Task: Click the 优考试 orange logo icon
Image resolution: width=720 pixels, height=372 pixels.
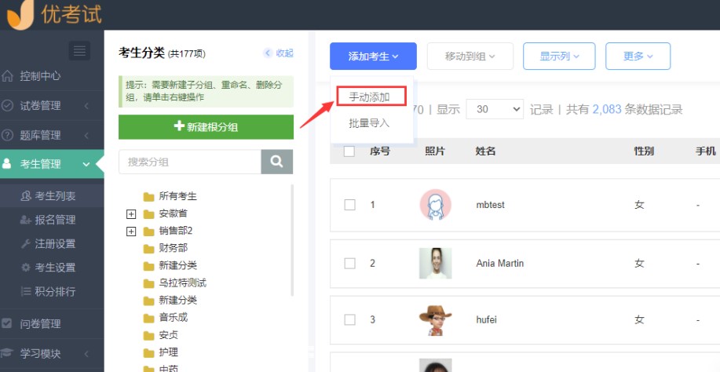Action: 20,14
